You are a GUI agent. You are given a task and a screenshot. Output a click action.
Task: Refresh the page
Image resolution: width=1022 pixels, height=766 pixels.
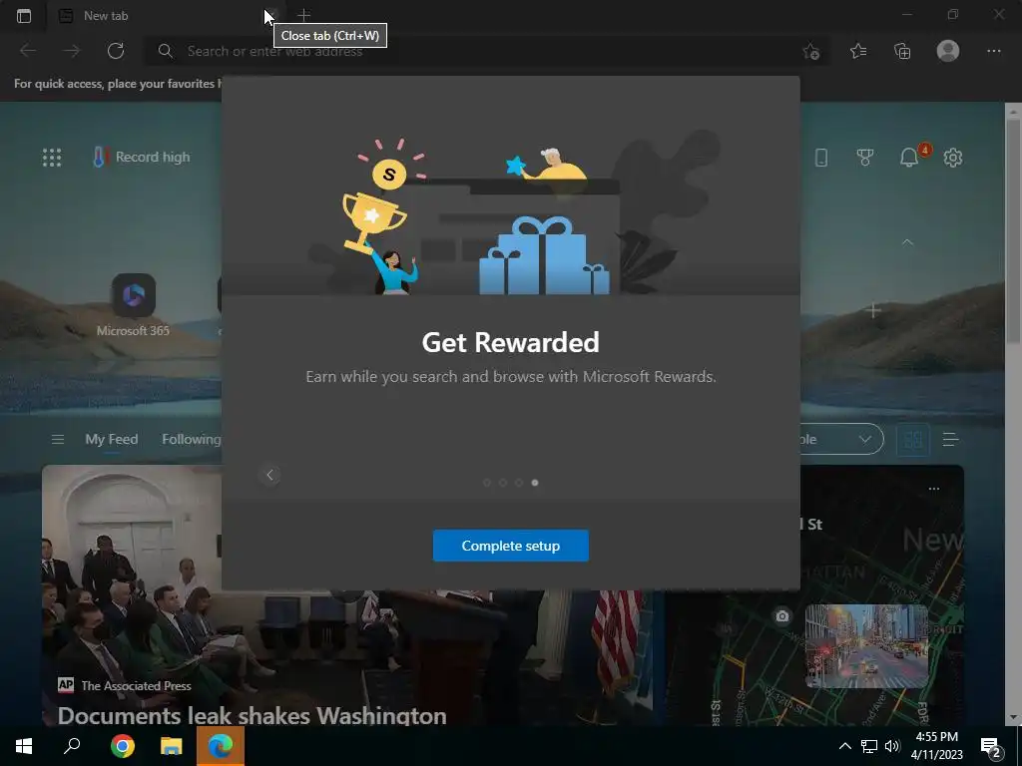click(116, 51)
